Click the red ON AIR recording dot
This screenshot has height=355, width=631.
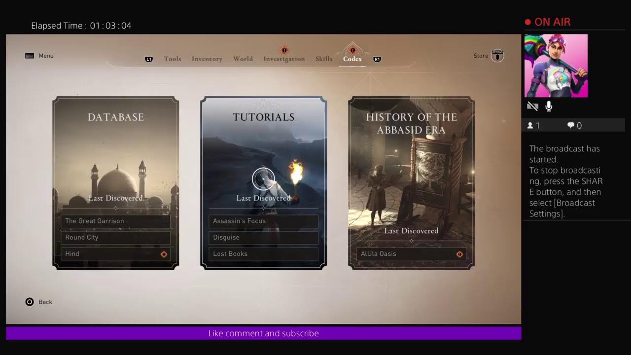click(x=528, y=22)
